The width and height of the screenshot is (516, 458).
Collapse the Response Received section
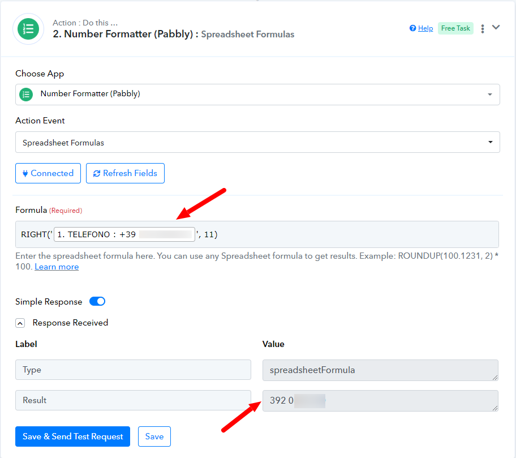coord(20,323)
